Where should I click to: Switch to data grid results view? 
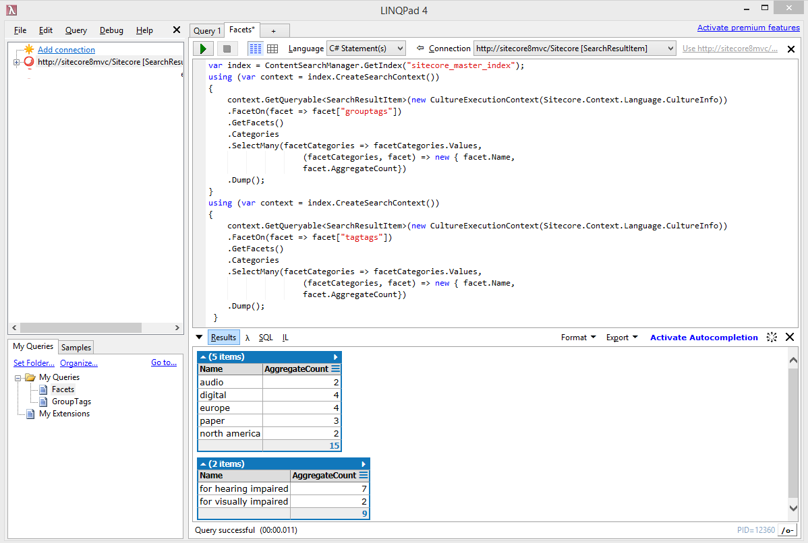pos(272,49)
